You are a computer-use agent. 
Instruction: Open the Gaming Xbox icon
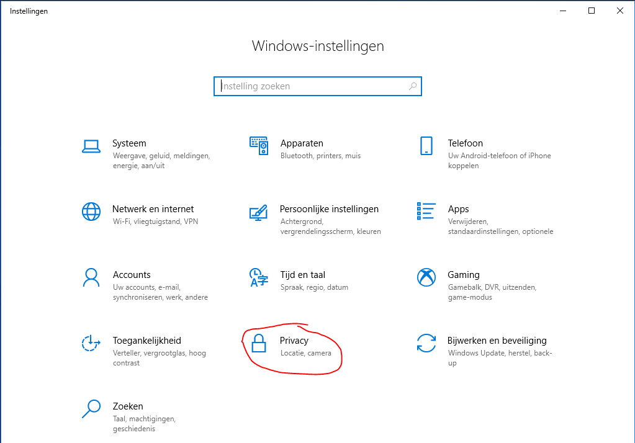point(426,277)
